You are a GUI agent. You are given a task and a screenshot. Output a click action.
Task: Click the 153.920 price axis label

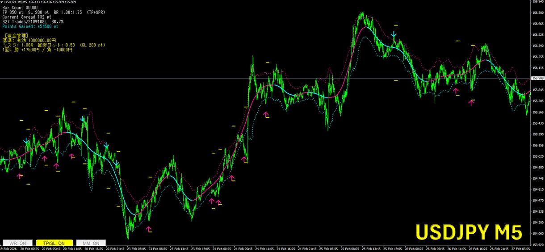pos(538,244)
